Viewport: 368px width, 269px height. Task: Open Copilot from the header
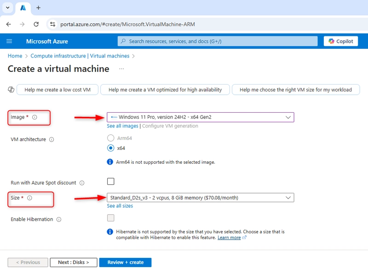click(341, 41)
